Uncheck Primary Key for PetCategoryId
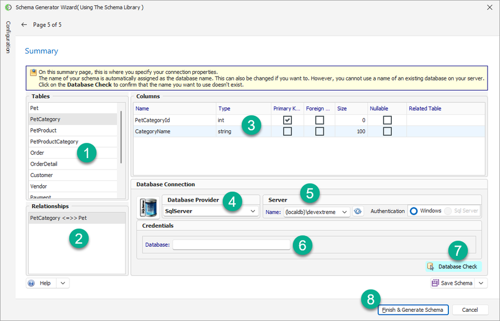 (287, 120)
